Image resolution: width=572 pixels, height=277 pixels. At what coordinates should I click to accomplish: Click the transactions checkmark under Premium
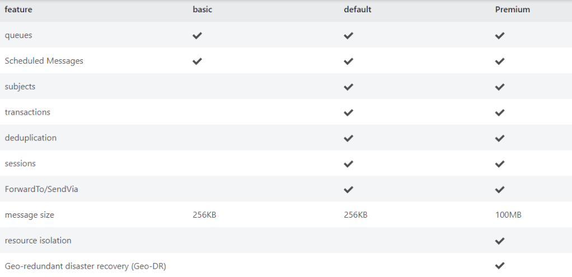(x=500, y=112)
